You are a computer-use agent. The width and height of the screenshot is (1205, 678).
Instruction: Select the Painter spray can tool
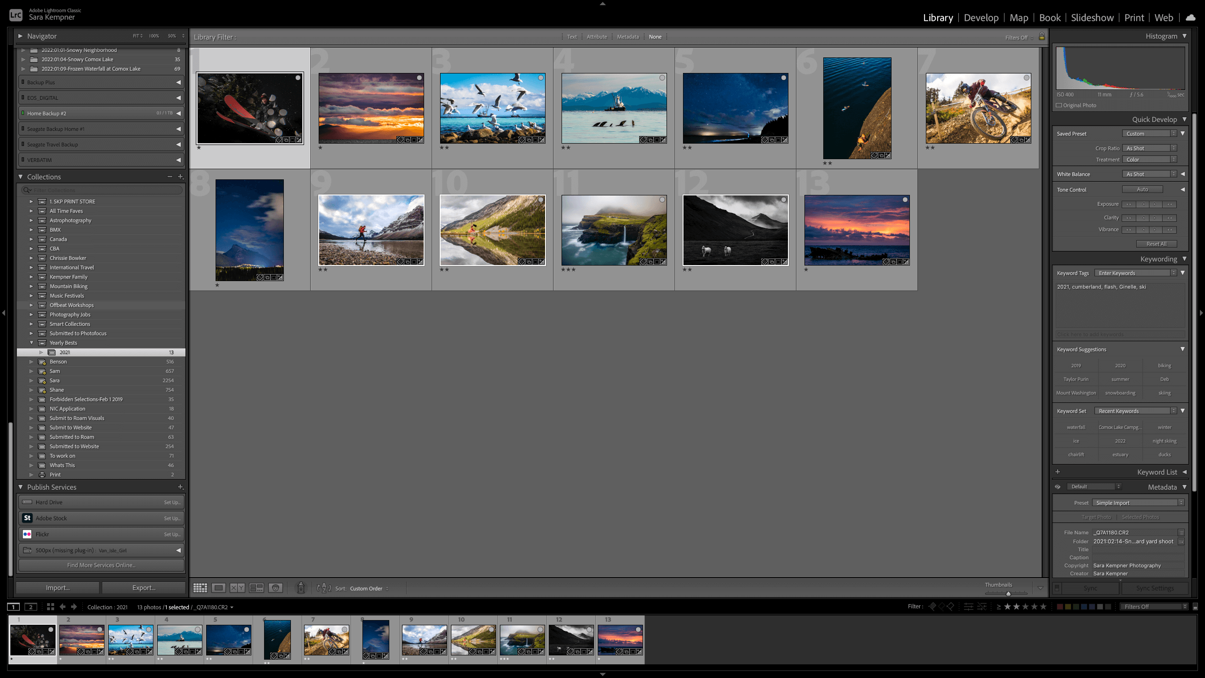[301, 588]
